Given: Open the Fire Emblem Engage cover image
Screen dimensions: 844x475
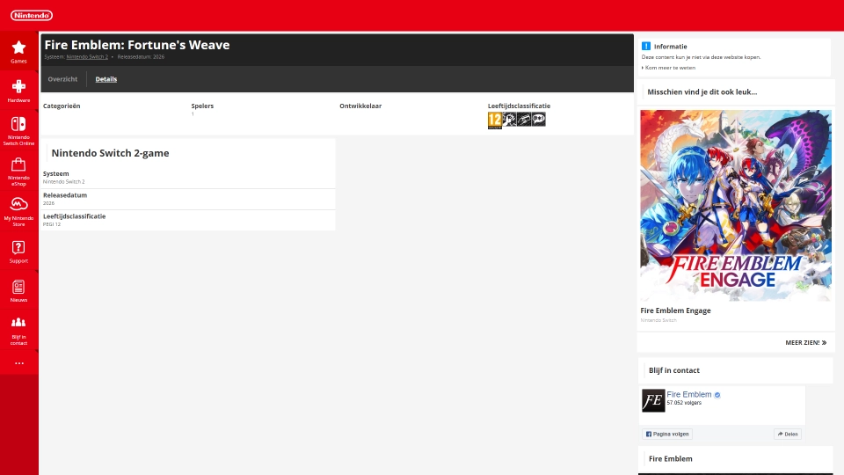Looking at the screenshot, I should point(735,205).
